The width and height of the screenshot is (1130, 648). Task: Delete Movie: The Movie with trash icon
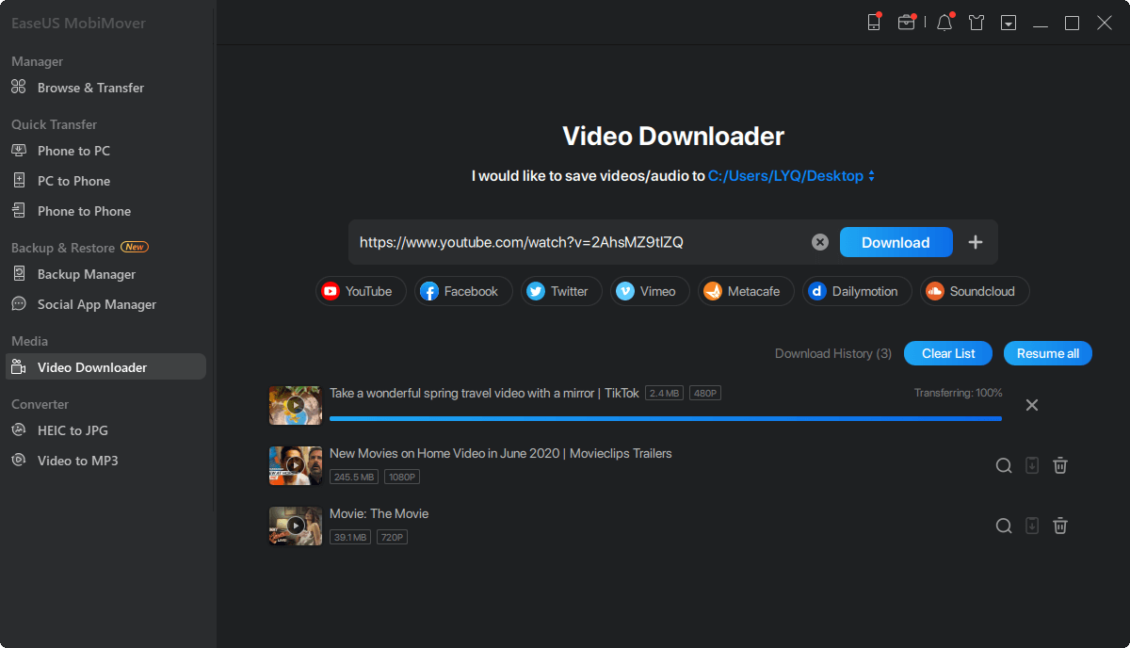coord(1060,526)
